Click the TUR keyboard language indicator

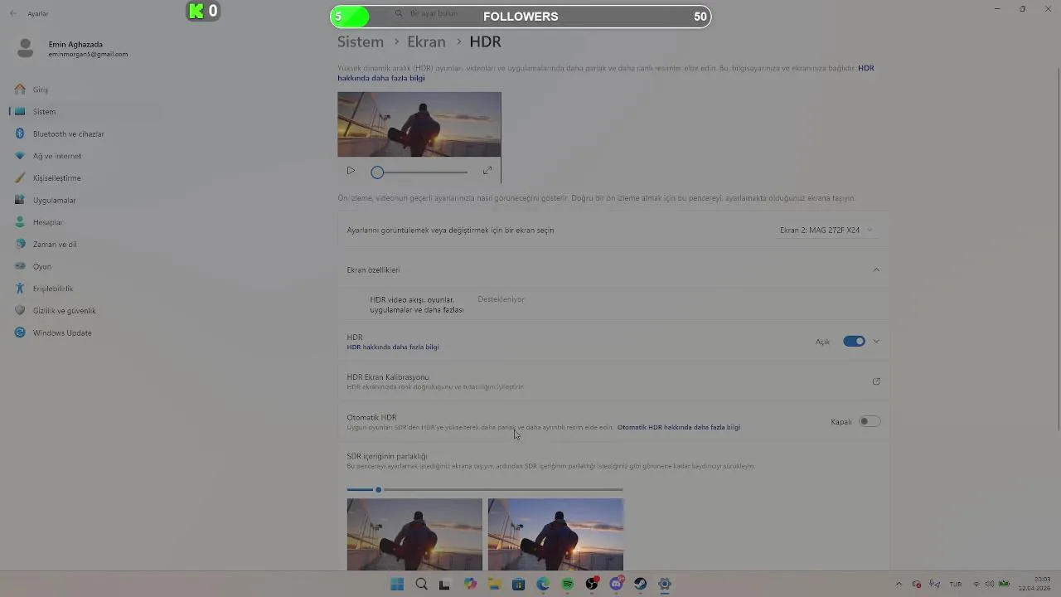[x=955, y=585]
